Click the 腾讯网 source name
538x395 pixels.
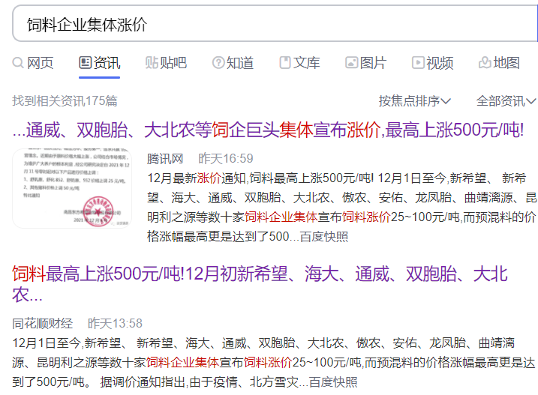click(165, 159)
